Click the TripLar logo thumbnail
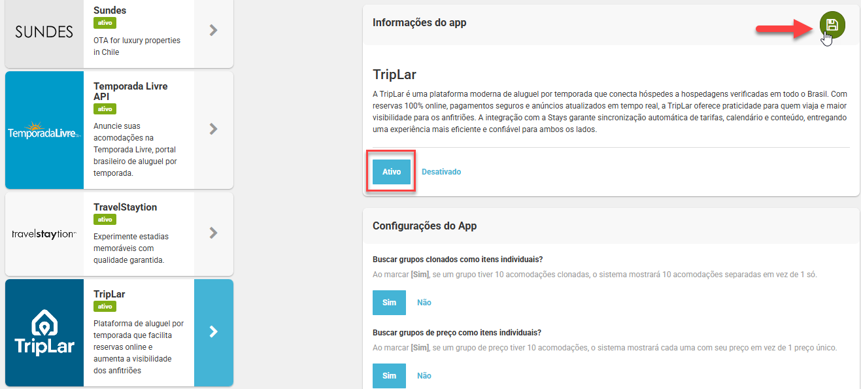The height and width of the screenshot is (389, 861). point(44,333)
